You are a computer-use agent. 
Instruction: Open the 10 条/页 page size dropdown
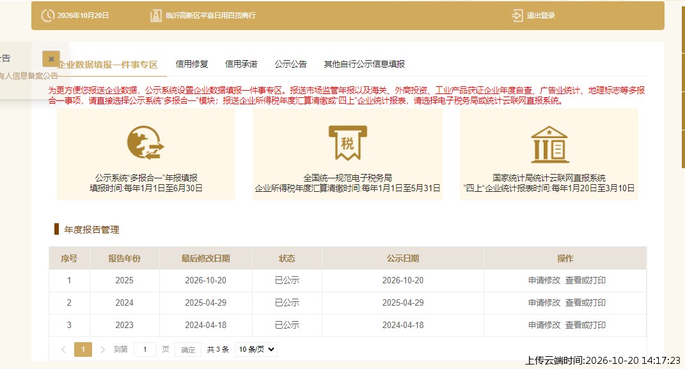(x=256, y=349)
